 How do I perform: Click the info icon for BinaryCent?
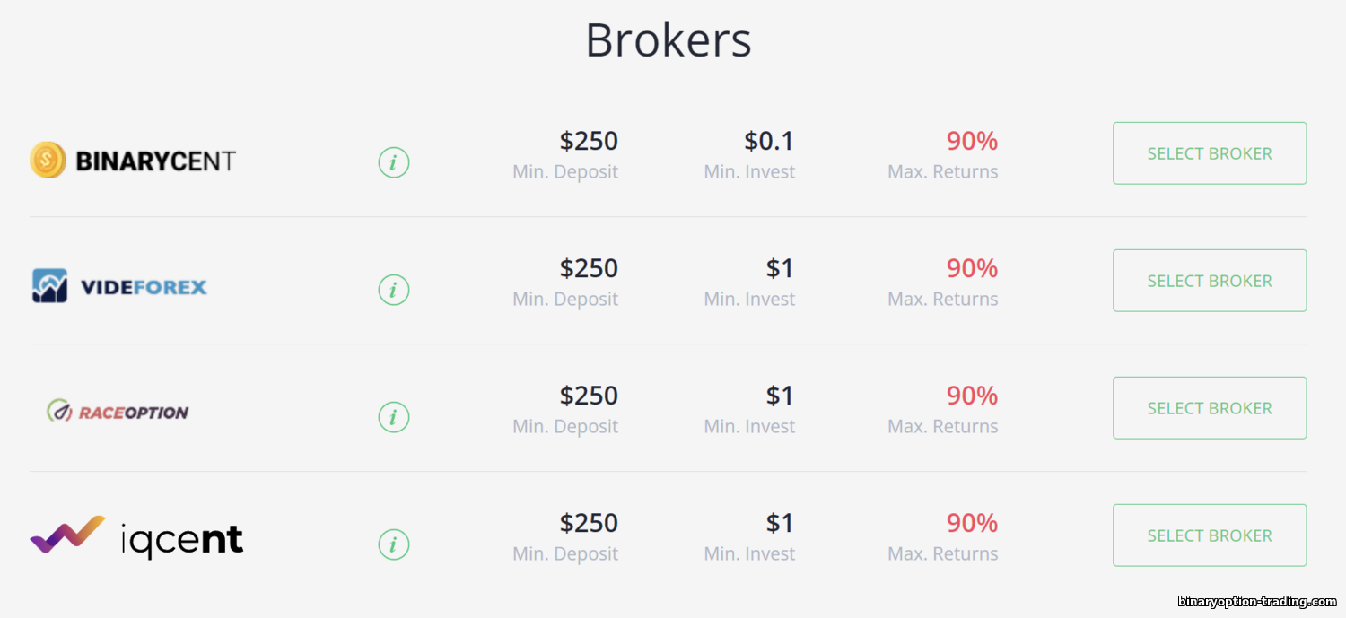tap(394, 162)
